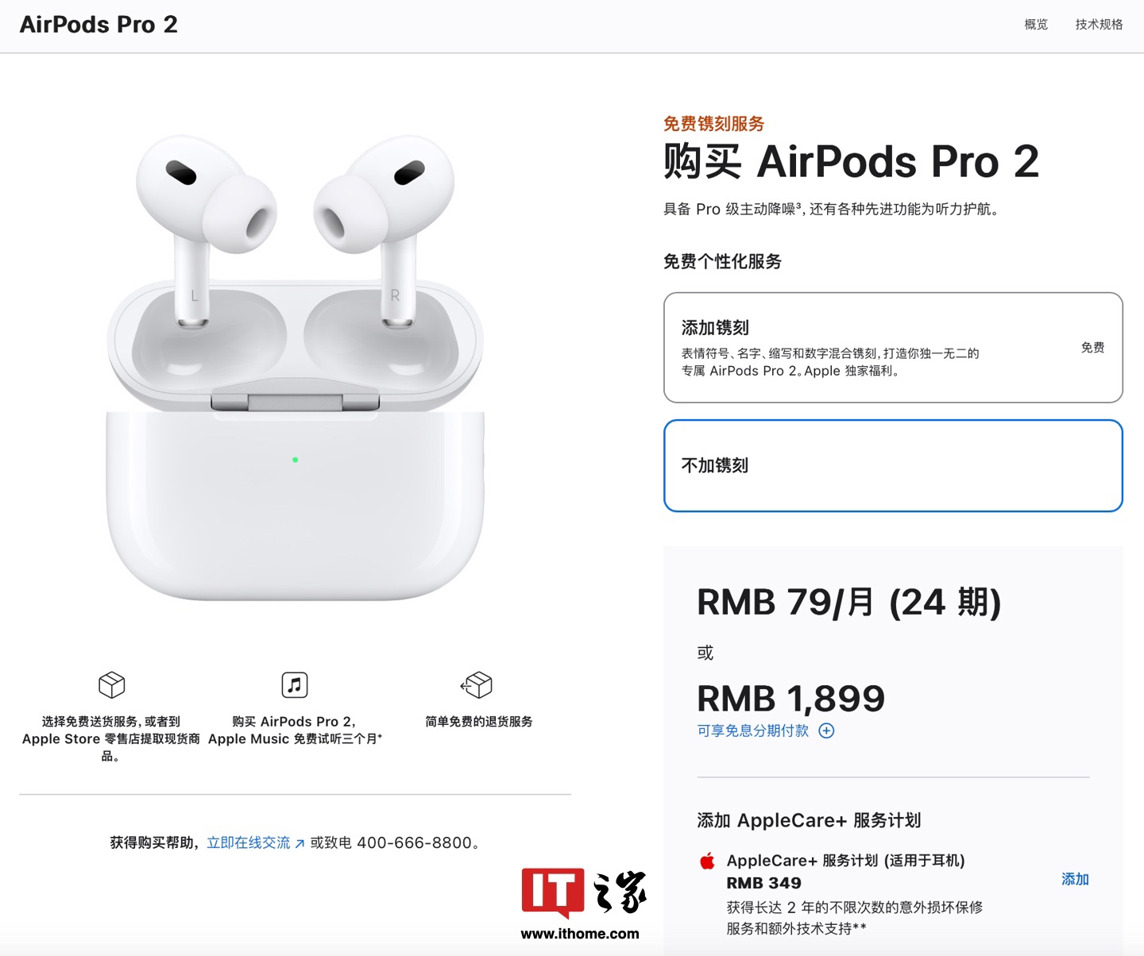Click the 免费镌刻服务 orange label
This screenshot has height=956, width=1144.
714,124
